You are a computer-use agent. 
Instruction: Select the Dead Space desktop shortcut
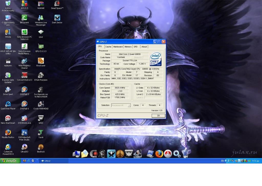(x=57, y=5)
